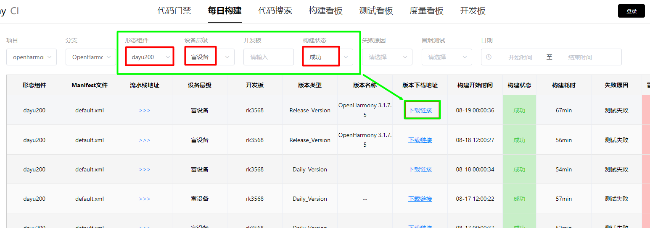
Task: Open pipeline arrows for 08-18 00:00:34 build
Action: point(145,169)
